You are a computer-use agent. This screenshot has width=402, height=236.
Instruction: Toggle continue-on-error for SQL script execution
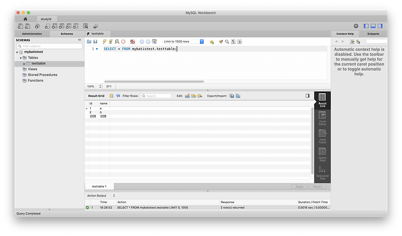pos(132,41)
